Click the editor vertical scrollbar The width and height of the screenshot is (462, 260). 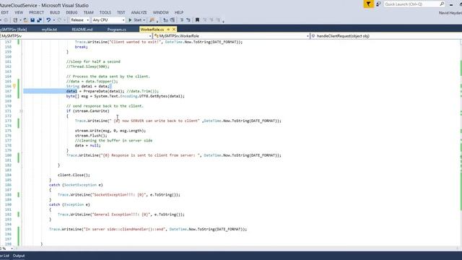[460, 143]
